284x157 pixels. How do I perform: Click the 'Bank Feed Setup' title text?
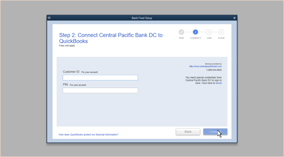pyautogui.click(x=142, y=18)
